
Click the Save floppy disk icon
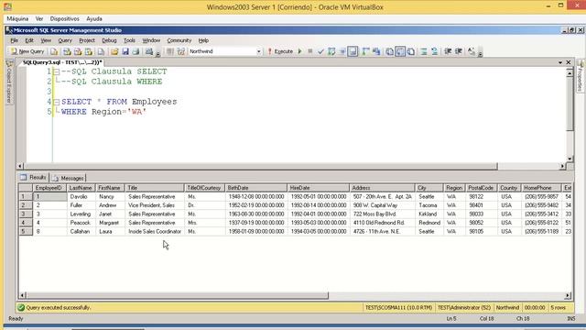pyautogui.click(x=125, y=51)
